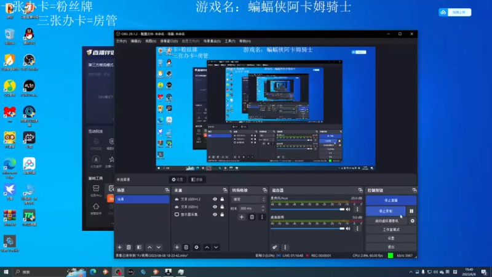
Task: Open virtual camera settings gear icon
Action: point(412,221)
